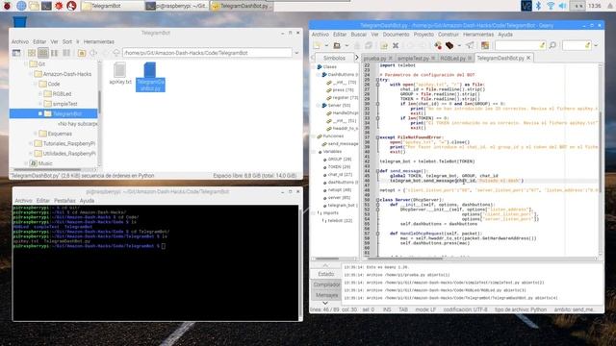Open the desktop wastebasket icon

(x=19, y=21)
